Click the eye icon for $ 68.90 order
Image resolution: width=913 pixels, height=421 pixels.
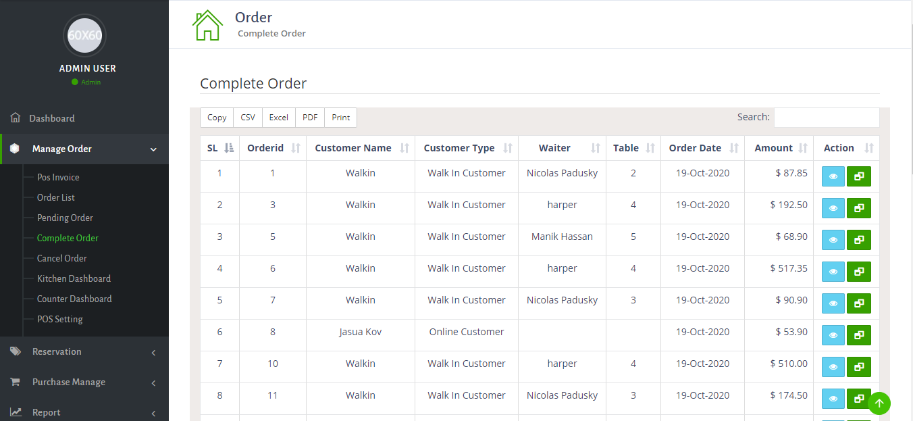pos(833,240)
